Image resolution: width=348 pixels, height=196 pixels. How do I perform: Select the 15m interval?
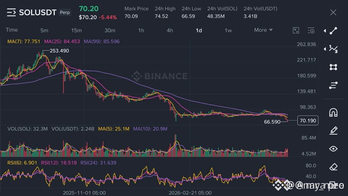click(76, 30)
